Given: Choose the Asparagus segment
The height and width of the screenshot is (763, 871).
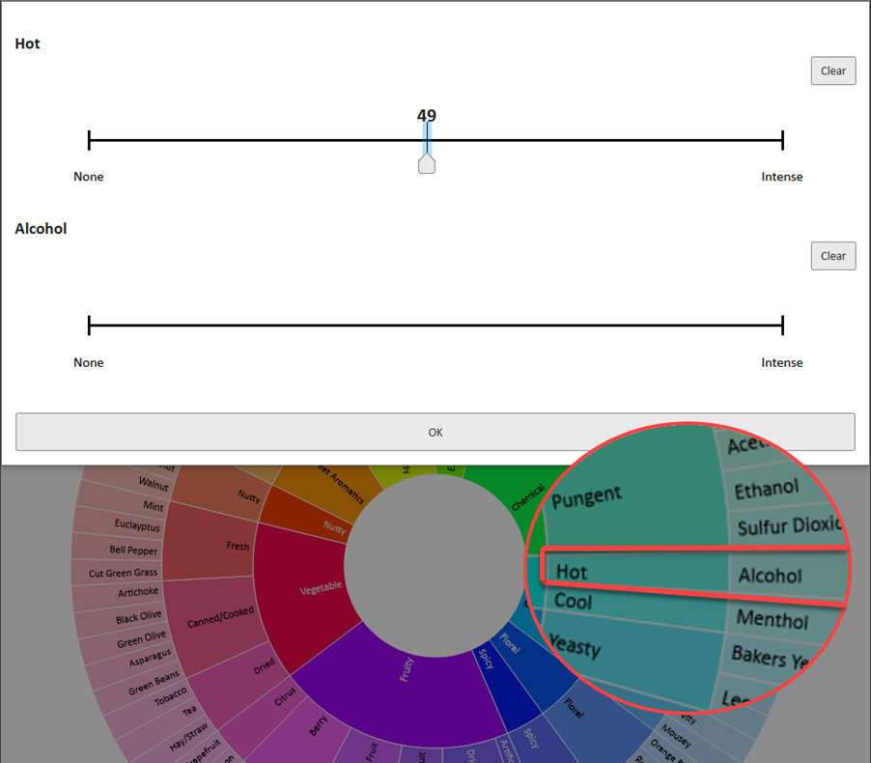Looking at the screenshot, I should coord(133,662).
